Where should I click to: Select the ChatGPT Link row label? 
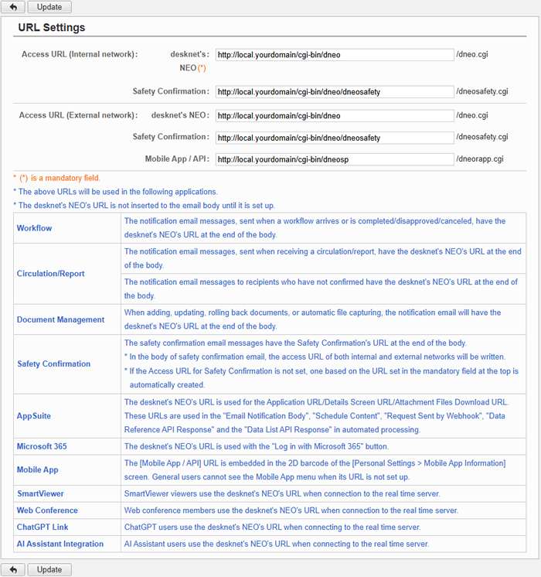pos(43,527)
